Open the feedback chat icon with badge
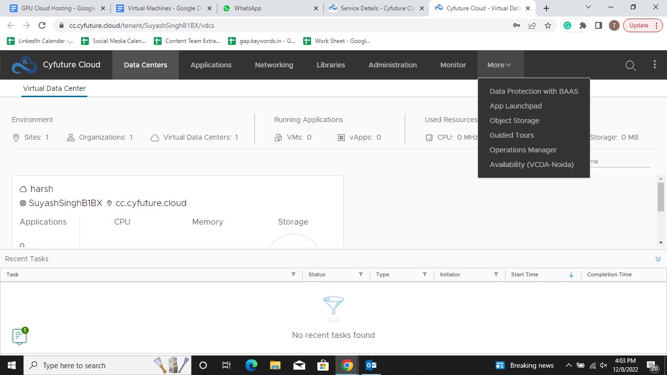Viewport: 667px width, 375px height. [x=19, y=336]
